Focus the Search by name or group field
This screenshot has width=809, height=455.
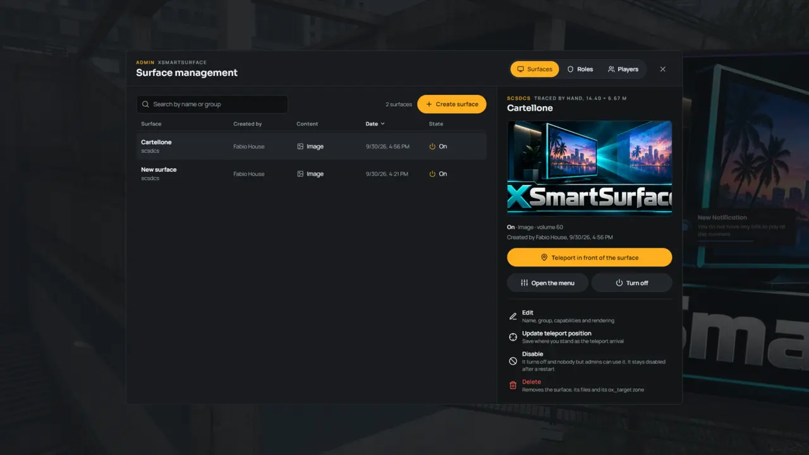tap(212, 104)
